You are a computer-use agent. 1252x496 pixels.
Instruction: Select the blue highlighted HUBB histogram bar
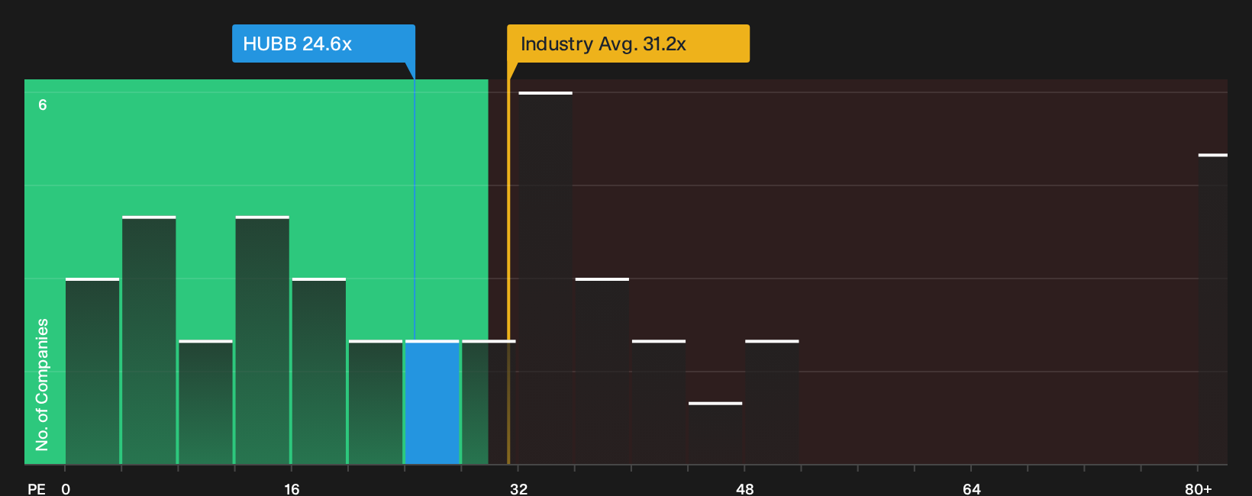[432, 402]
